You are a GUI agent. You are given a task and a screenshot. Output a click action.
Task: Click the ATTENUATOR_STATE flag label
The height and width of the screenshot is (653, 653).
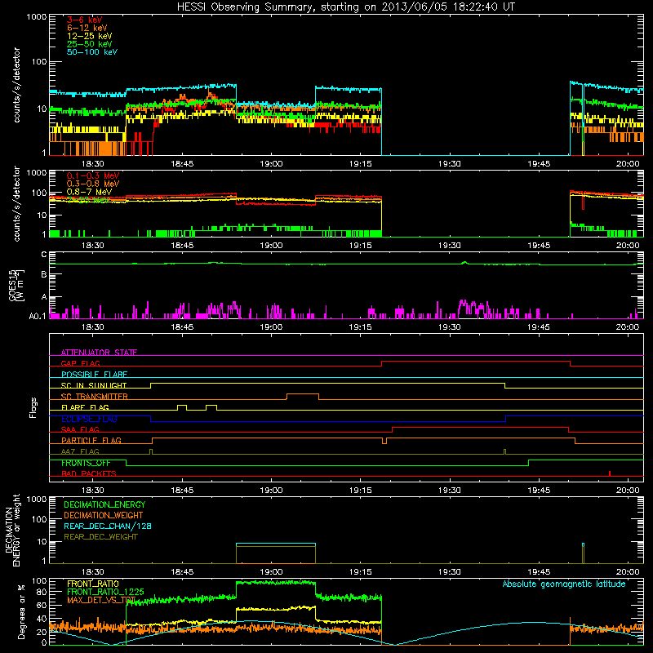99,353
